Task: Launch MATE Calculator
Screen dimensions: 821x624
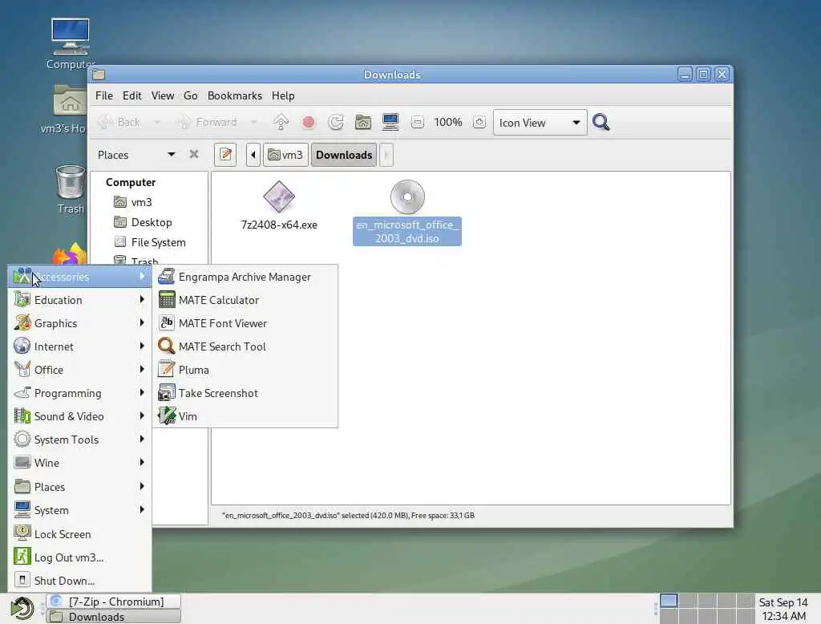Action: pos(245,300)
